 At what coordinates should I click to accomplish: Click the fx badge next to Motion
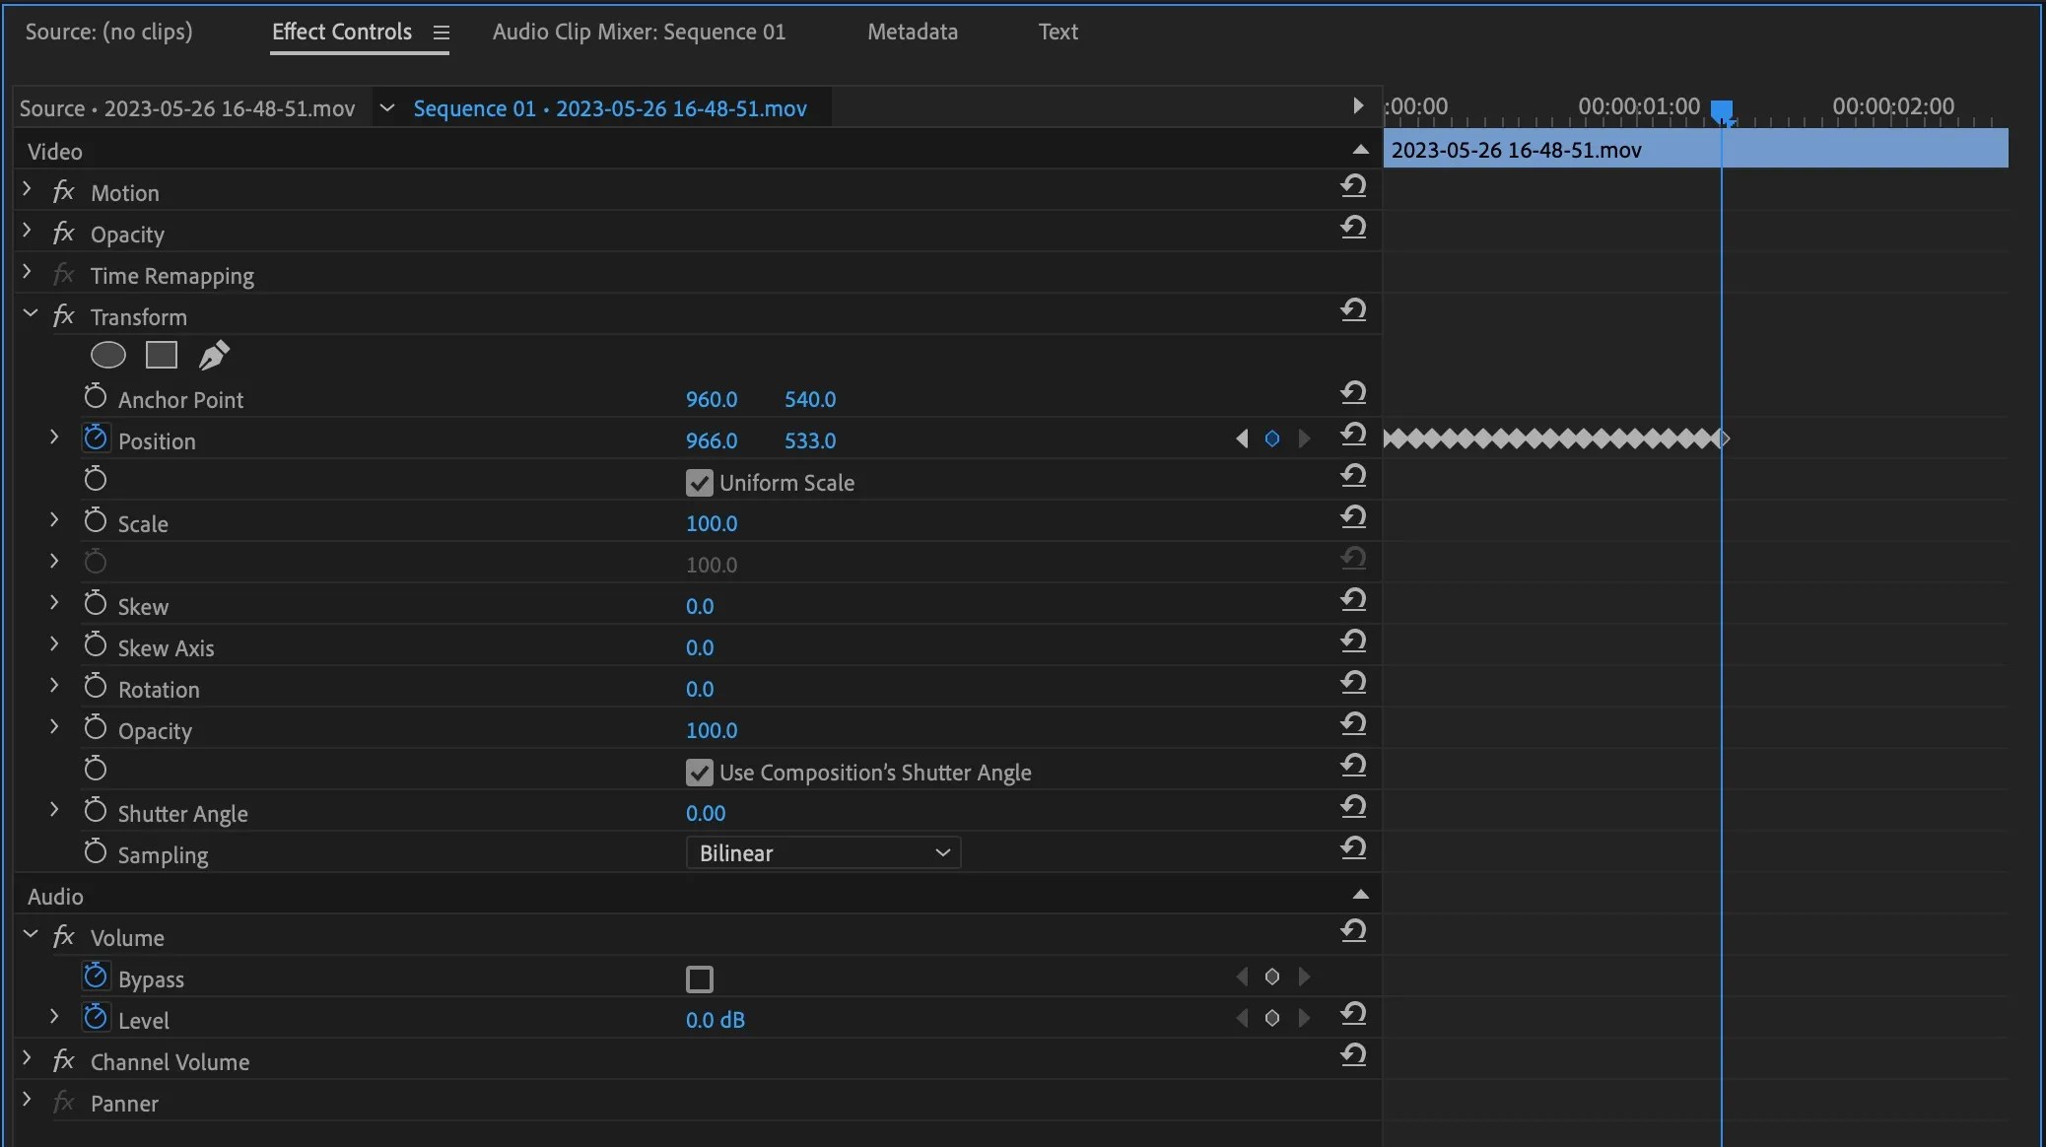(61, 191)
